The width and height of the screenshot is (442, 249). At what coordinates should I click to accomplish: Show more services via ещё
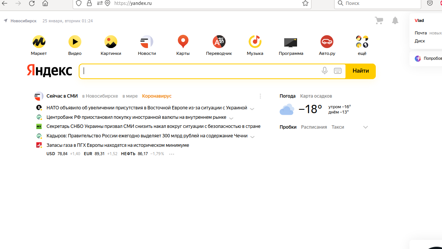pyautogui.click(x=362, y=42)
